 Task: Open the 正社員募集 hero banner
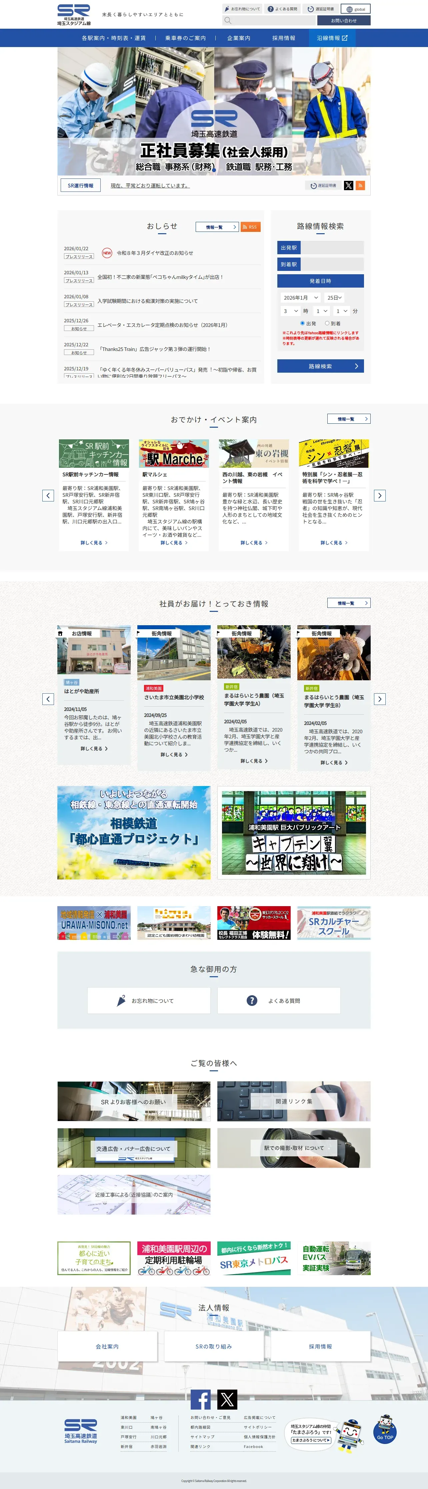tap(214, 111)
